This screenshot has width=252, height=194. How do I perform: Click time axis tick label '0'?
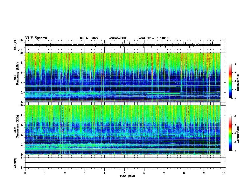click(25, 173)
